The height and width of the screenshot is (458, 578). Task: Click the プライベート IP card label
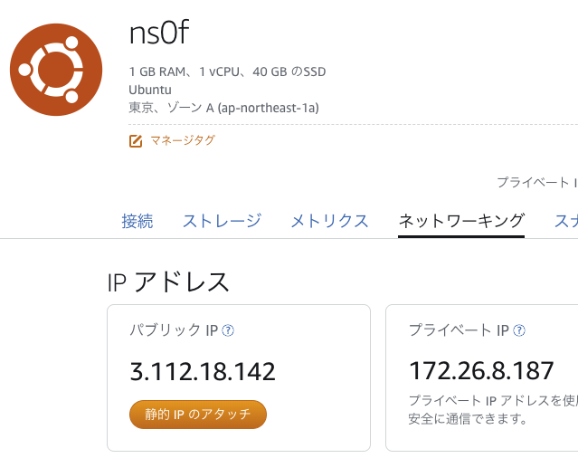tap(459, 330)
